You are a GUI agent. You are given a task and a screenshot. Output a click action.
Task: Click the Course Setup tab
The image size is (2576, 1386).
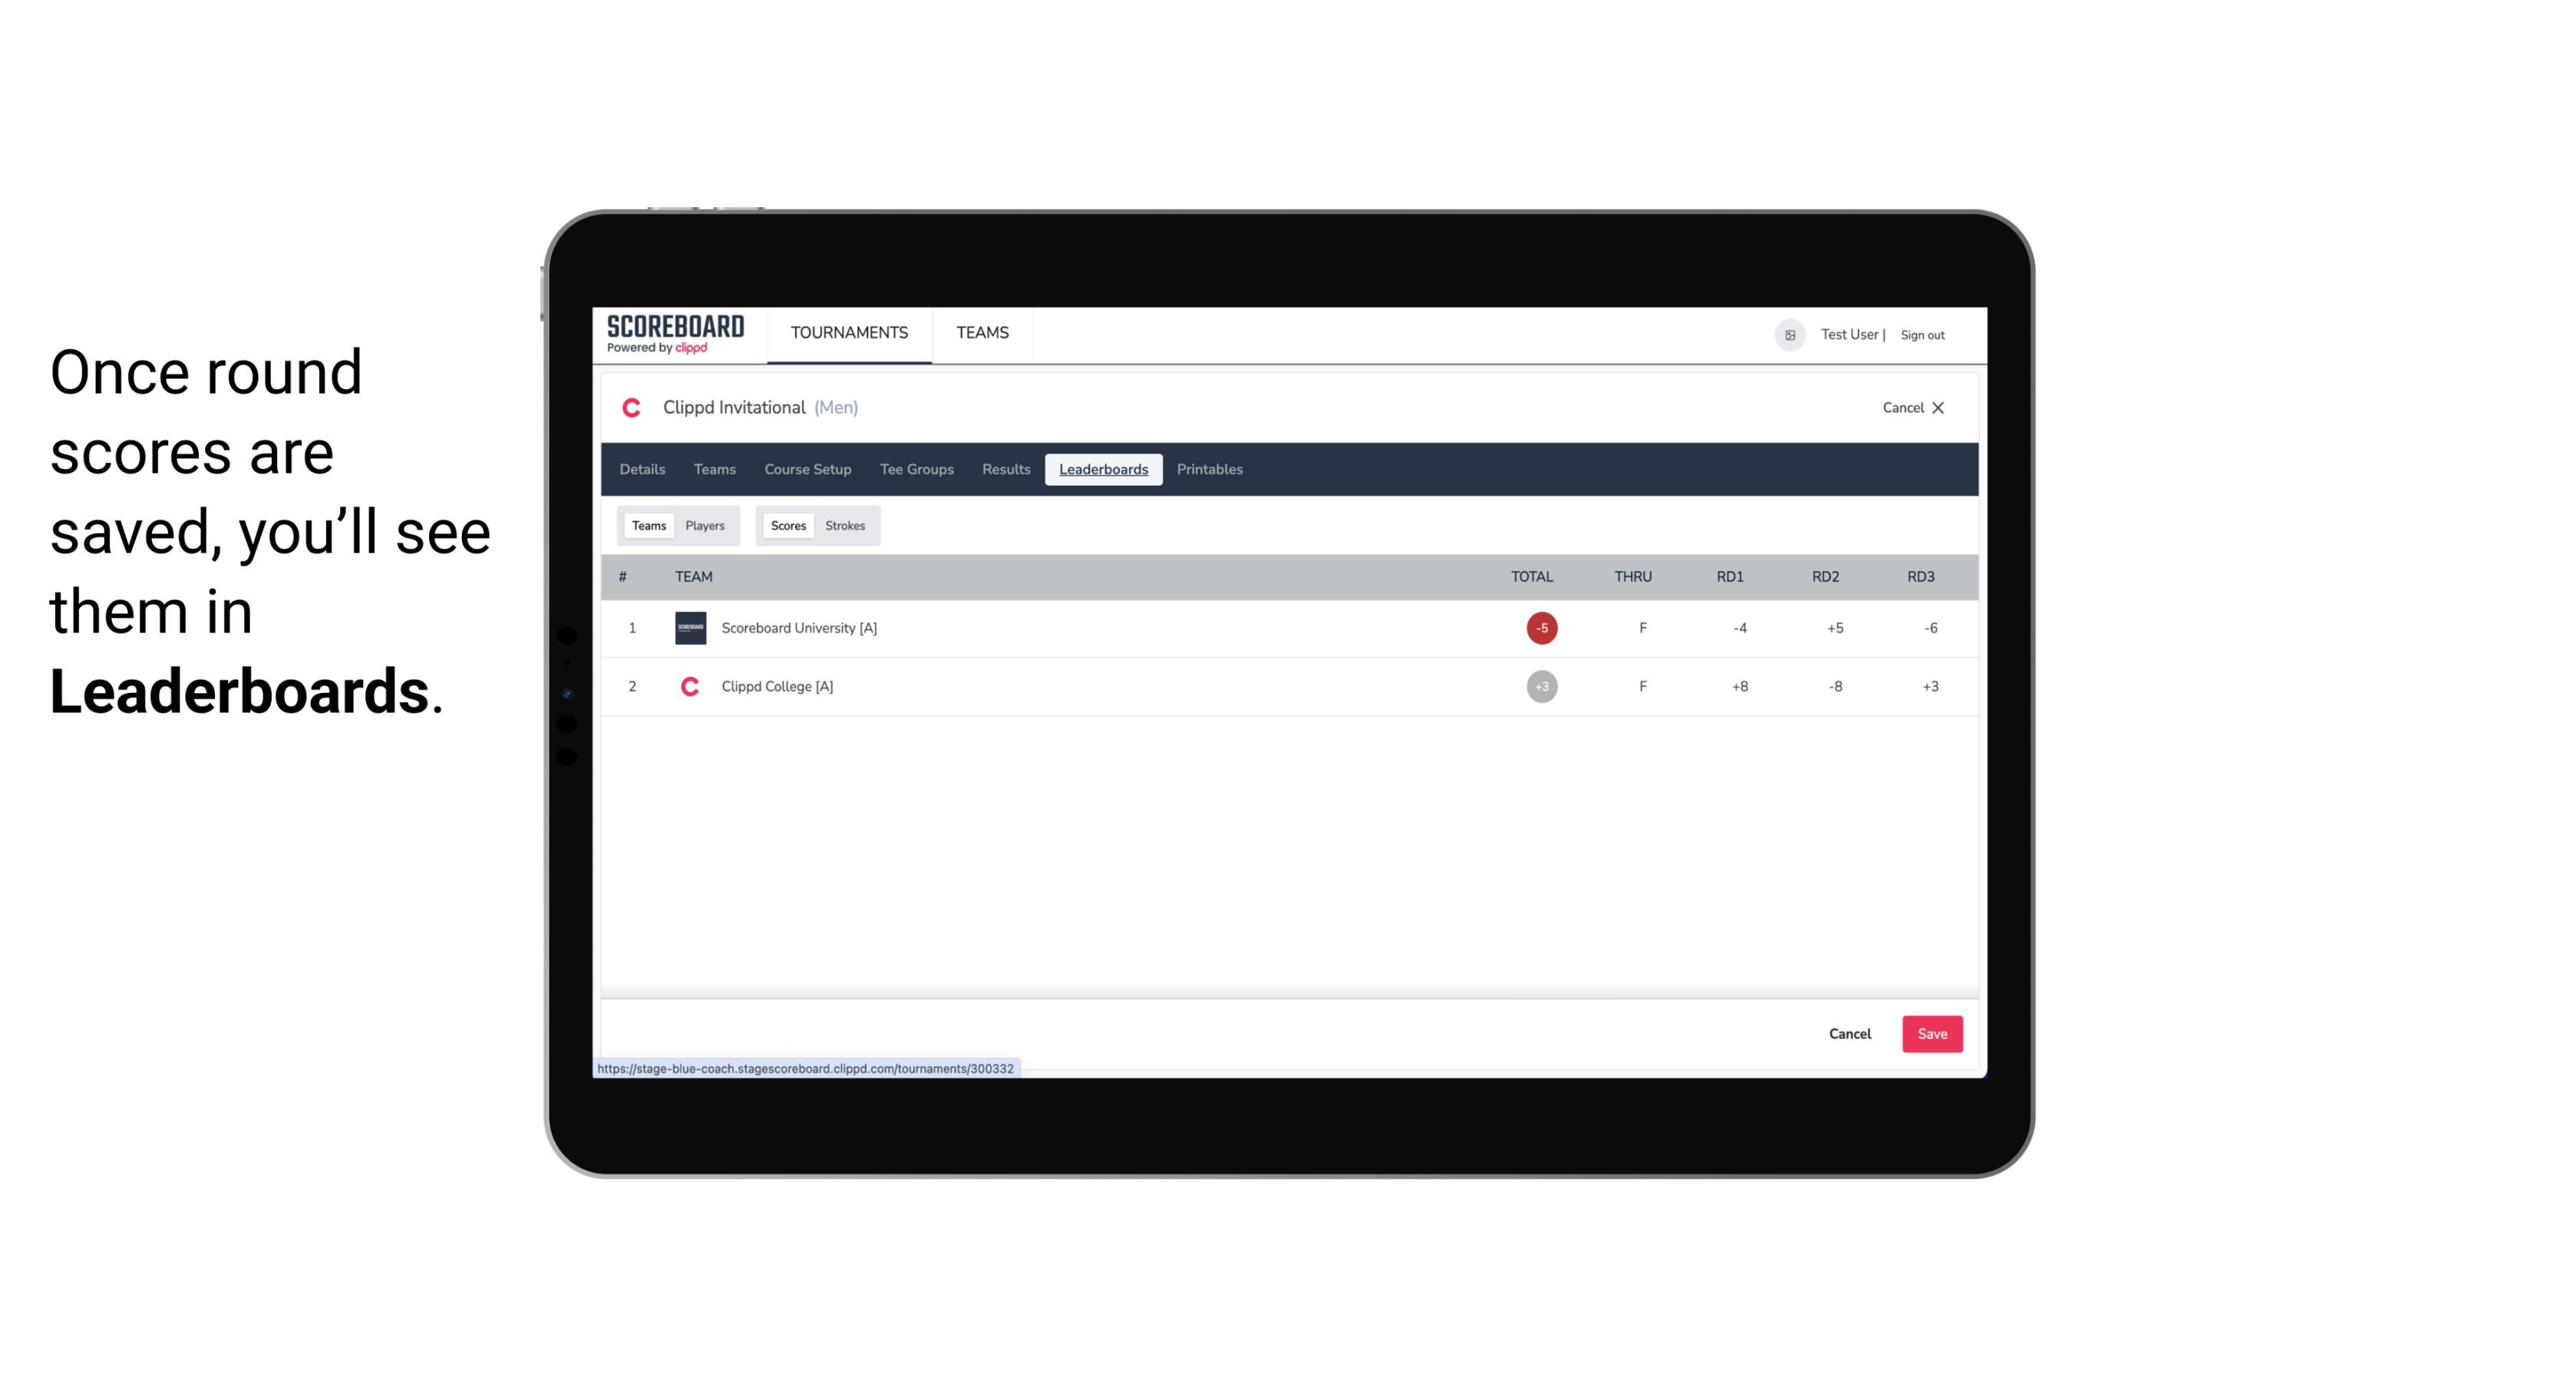coord(806,470)
